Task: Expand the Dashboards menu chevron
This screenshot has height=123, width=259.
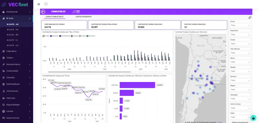Action: (30, 12)
